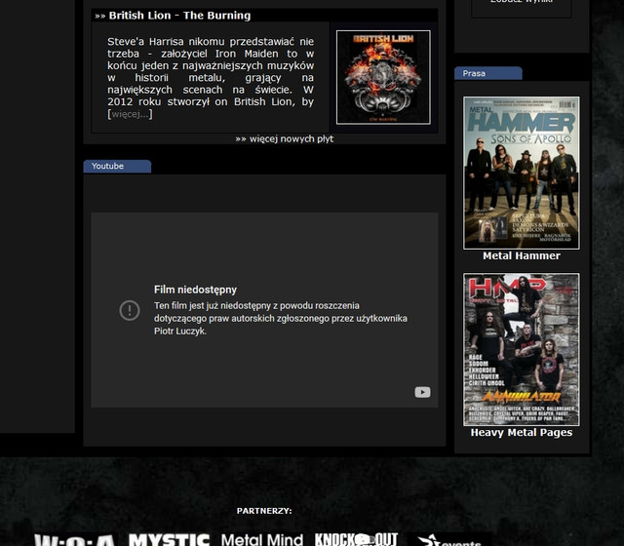The image size is (624, 546).
Task: Click the Film niedostępny message heading
Action: click(195, 290)
